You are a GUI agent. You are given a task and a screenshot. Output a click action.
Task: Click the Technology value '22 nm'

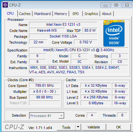coord(38,42)
